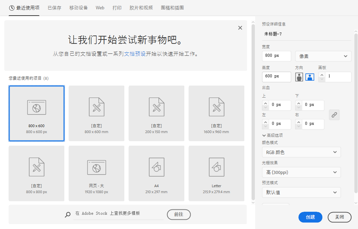Open the 已保存 tab

(x=54, y=8)
